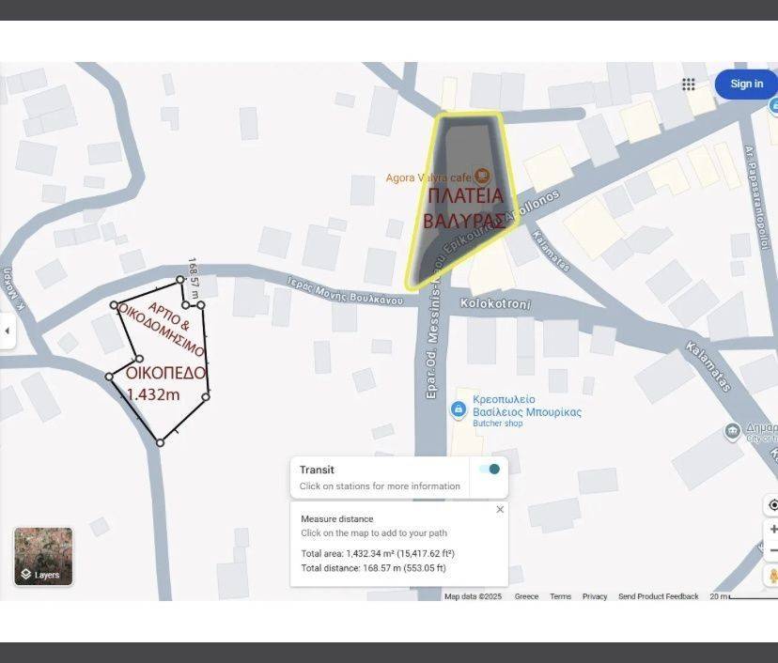Zoom in with the plus button
The image size is (778, 663).
772,529
